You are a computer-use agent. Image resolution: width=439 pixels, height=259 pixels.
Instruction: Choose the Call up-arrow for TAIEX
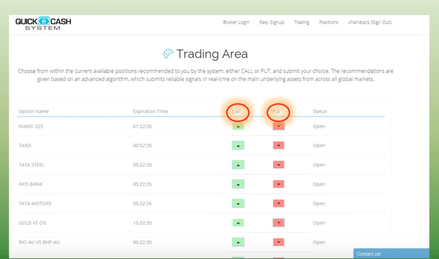(x=238, y=146)
